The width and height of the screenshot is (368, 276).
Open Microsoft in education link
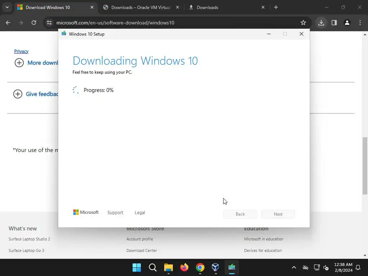[x=263, y=239]
